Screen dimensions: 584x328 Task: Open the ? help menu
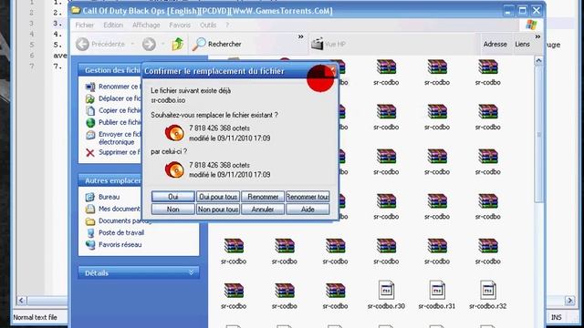pos(227,25)
